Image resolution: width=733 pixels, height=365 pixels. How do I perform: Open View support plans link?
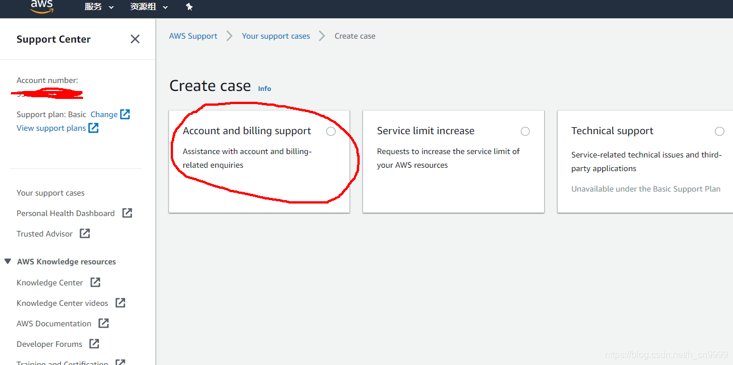pyautogui.click(x=51, y=128)
